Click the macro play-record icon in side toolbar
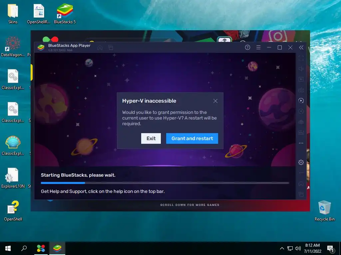 pyautogui.click(x=301, y=101)
